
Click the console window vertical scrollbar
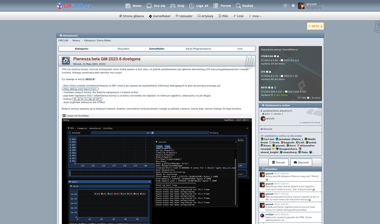pos(236,182)
